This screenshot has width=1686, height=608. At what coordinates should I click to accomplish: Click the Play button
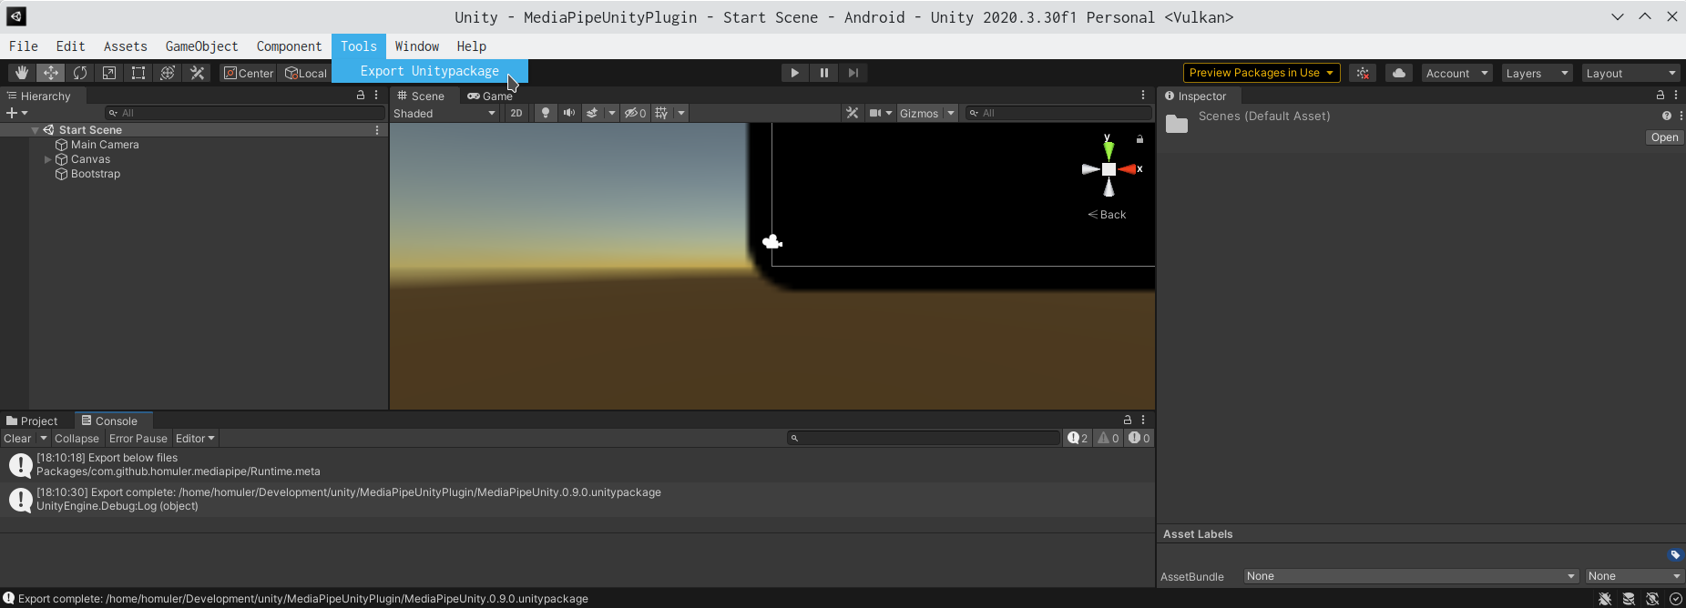(795, 73)
